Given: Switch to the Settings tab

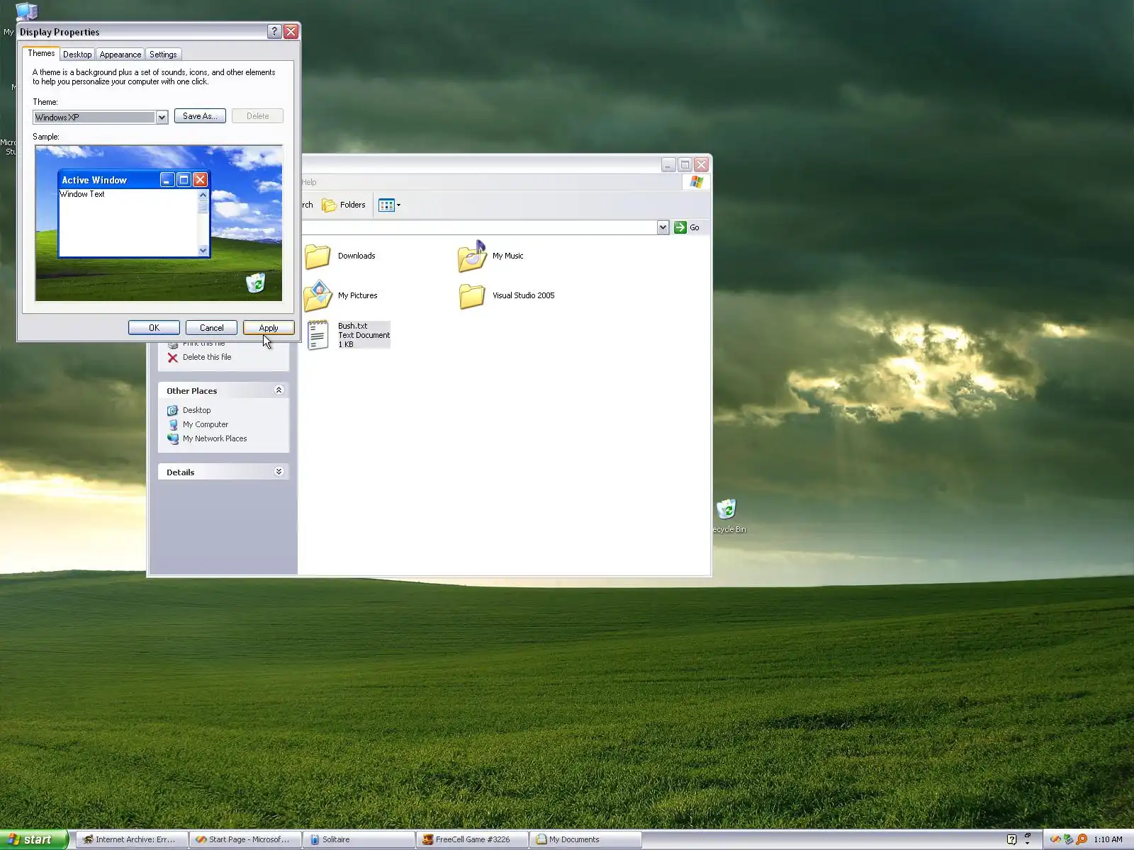Looking at the screenshot, I should pos(163,55).
